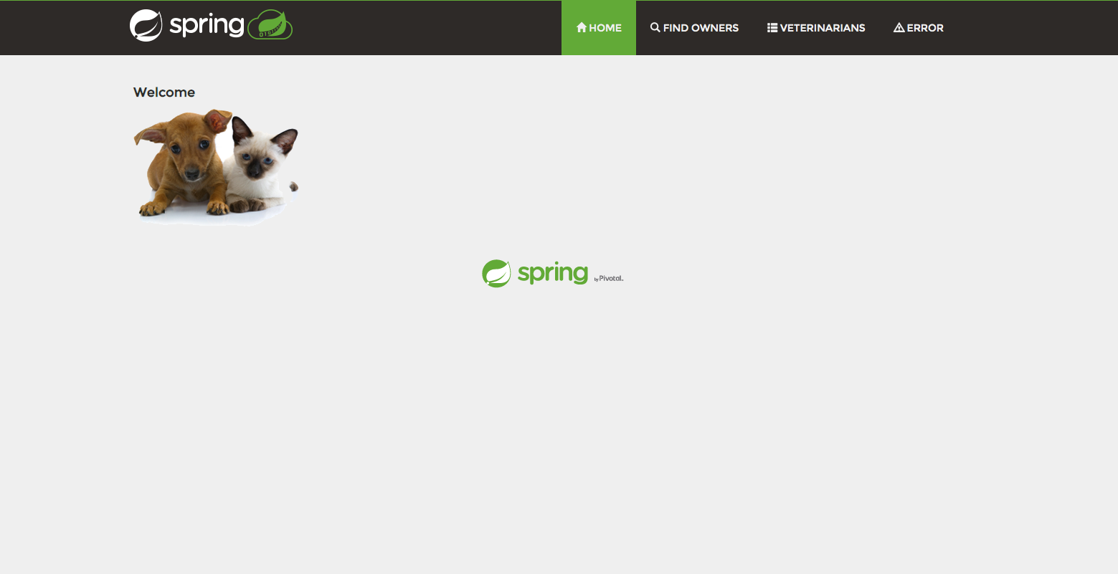Click the Welcome heading text

[164, 92]
